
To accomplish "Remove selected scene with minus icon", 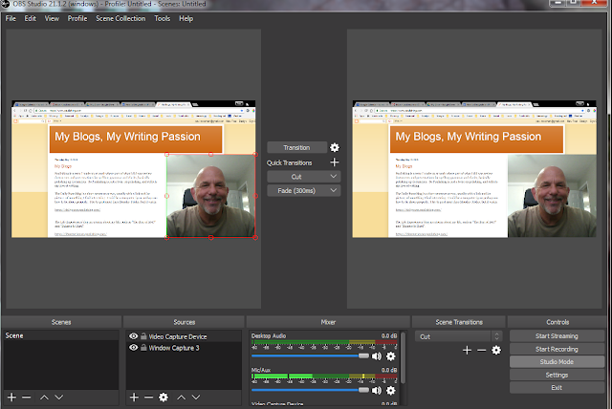I will [27, 397].
